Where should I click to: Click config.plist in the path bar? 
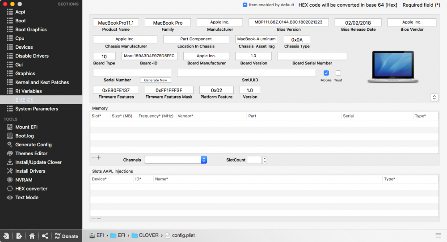[180, 235]
